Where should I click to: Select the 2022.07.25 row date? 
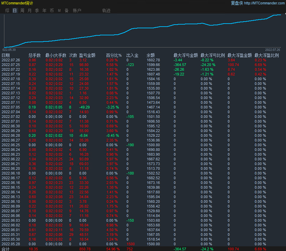tap(11, 65)
